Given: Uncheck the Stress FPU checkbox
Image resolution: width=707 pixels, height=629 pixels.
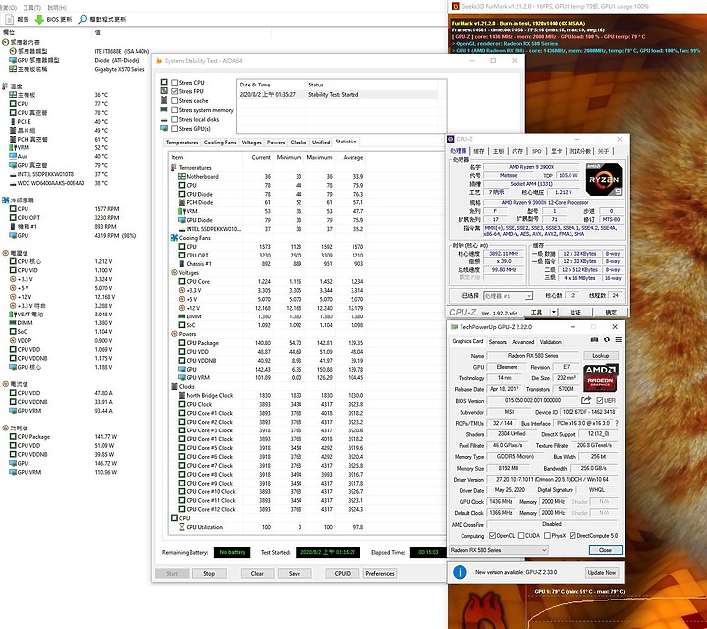Looking at the screenshot, I should tap(174, 91).
